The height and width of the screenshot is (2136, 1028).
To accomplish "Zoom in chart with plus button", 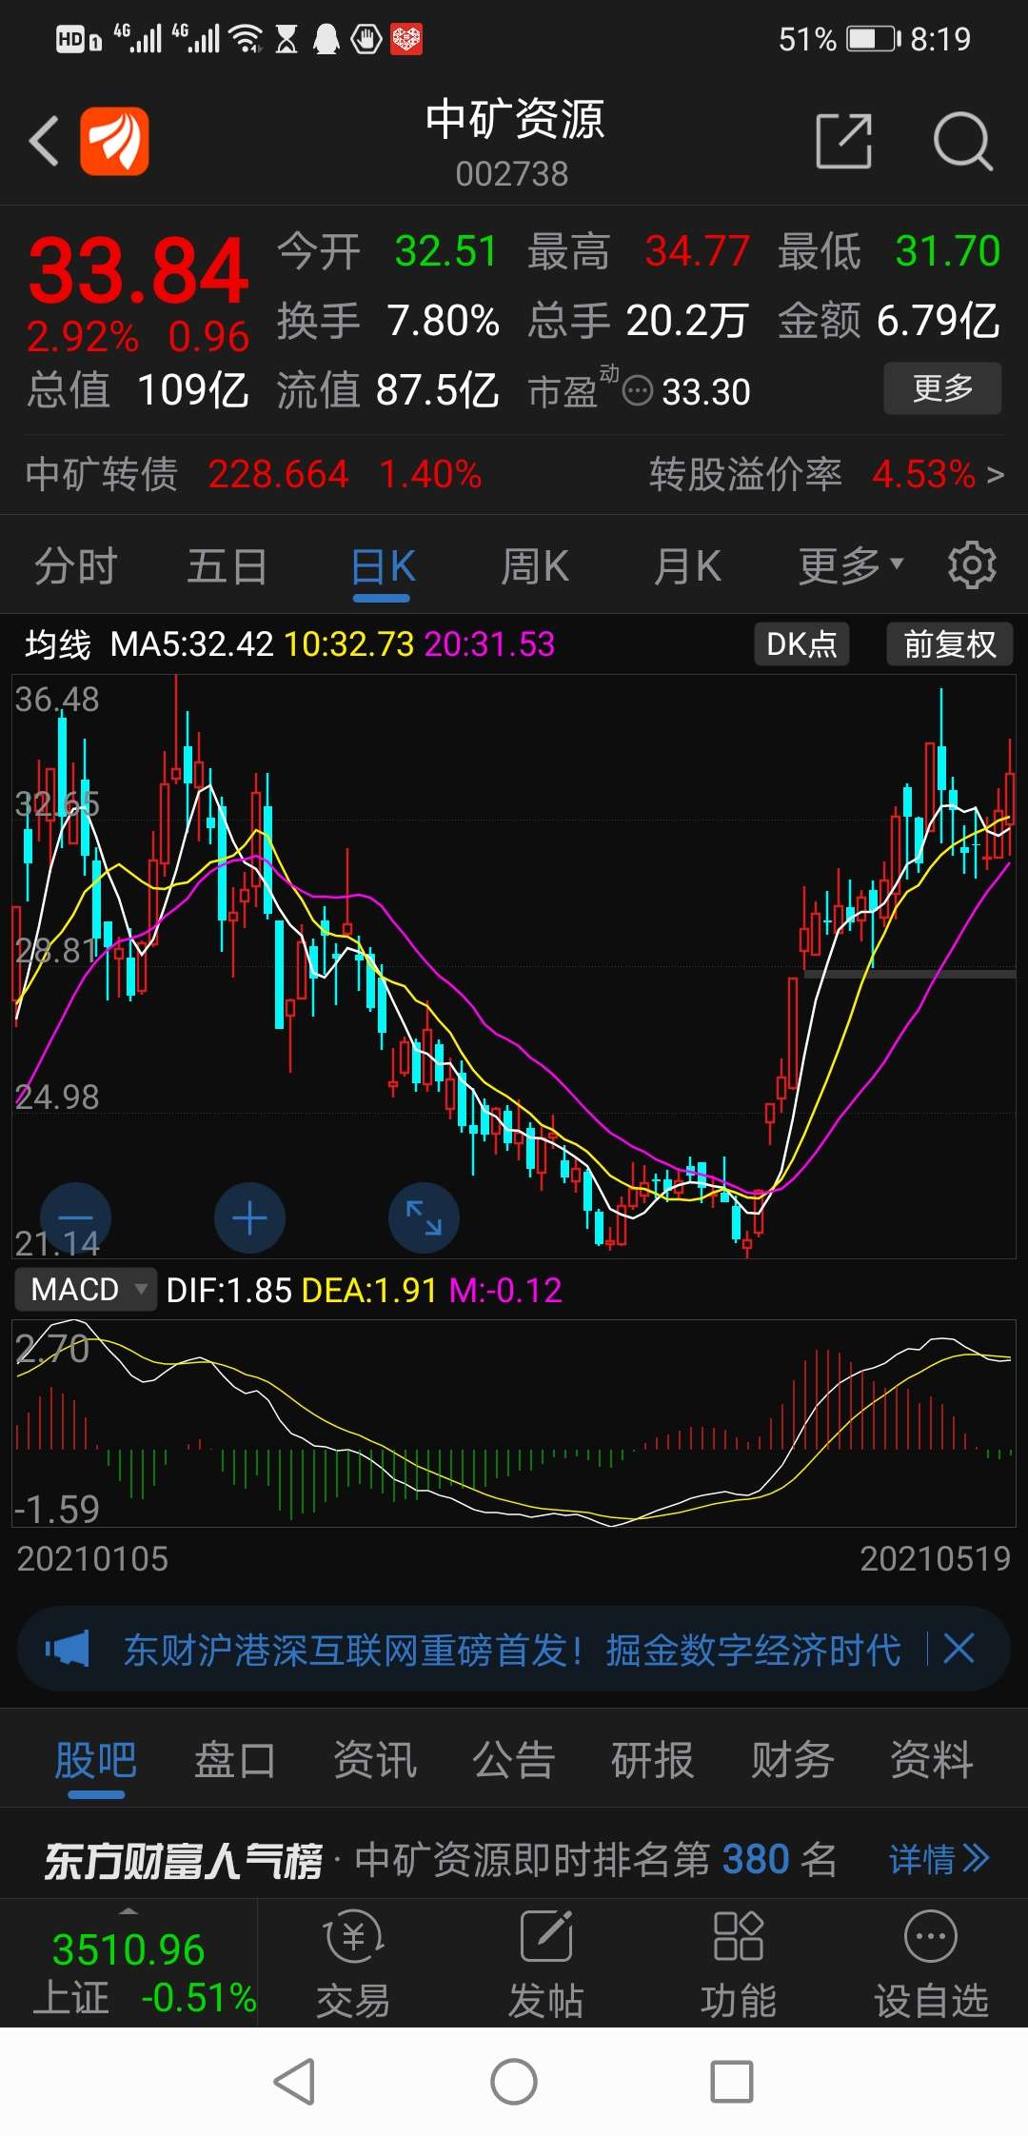I will [x=249, y=1218].
